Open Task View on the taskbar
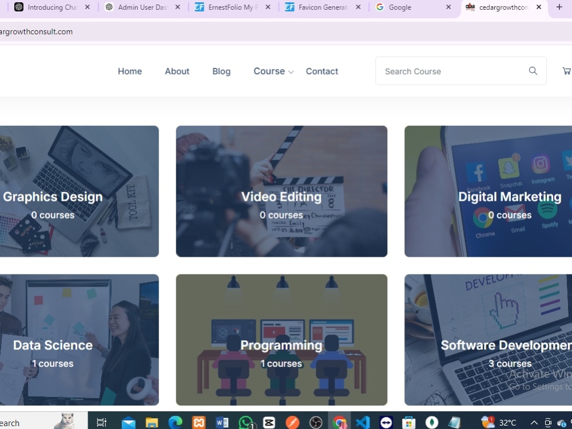Screen dimensions: 572x429 (x=101, y=423)
